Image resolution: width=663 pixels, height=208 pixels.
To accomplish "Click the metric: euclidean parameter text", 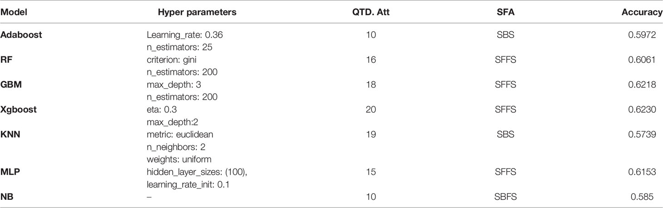I will [x=180, y=135].
